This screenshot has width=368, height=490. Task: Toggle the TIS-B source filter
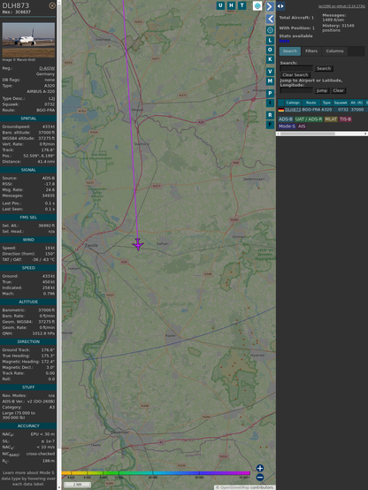pyautogui.click(x=345, y=119)
